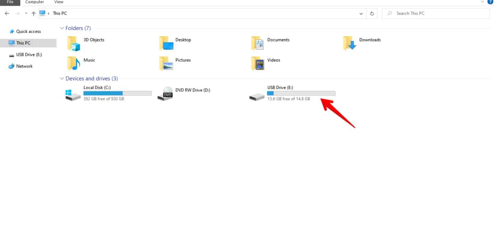Select the DVD RW Drive (D:) icon

pyautogui.click(x=165, y=94)
